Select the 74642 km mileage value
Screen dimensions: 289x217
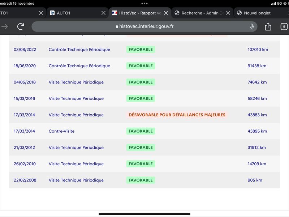(x=257, y=82)
